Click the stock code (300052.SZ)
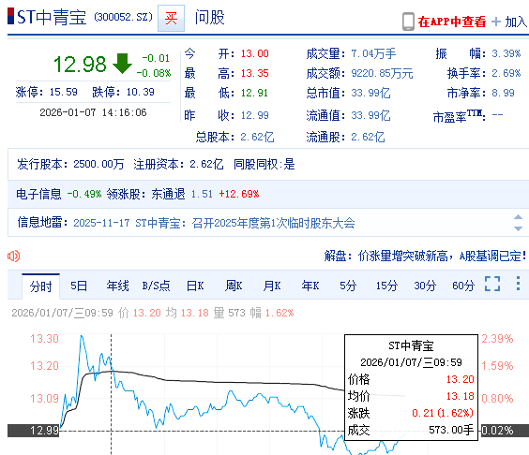The height and width of the screenshot is (455, 529). point(123,17)
